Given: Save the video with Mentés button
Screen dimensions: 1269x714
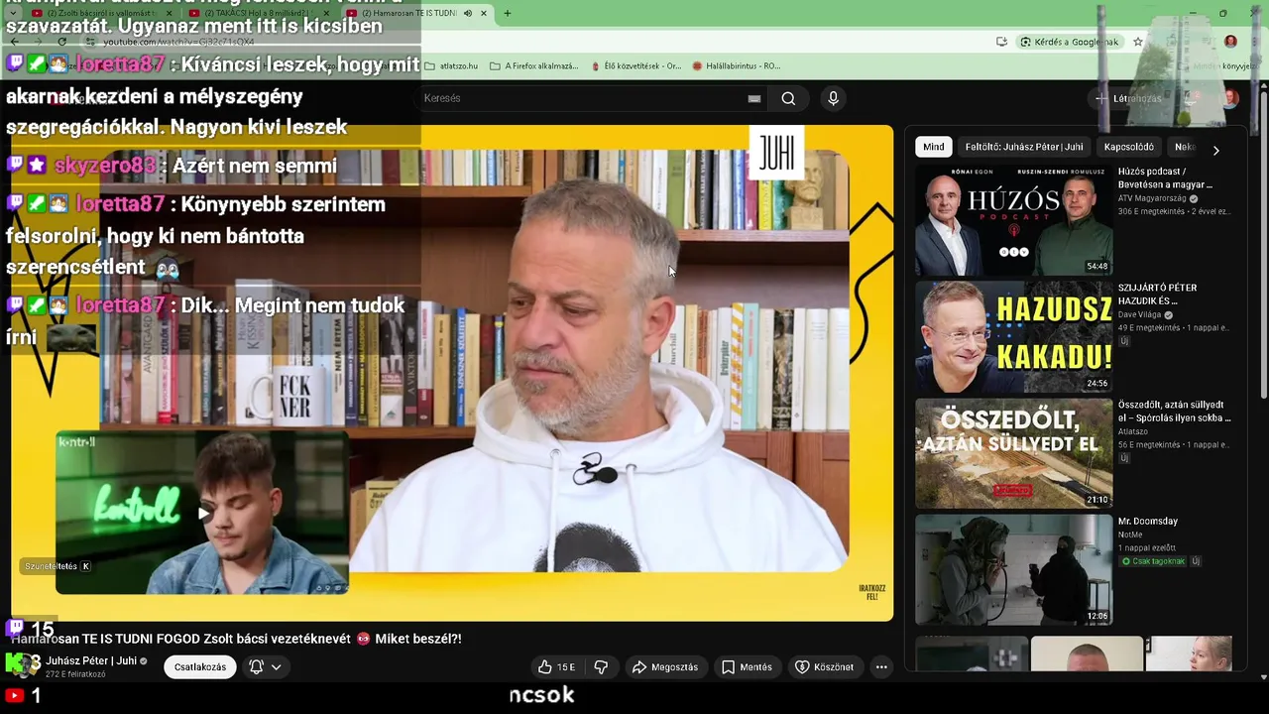Looking at the screenshot, I should coord(747,667).
